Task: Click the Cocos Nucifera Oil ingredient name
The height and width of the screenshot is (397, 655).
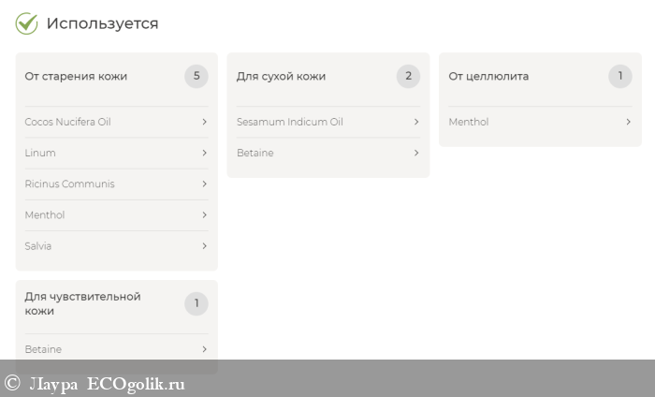Action: pyautogui.click(x=67, y=122)
